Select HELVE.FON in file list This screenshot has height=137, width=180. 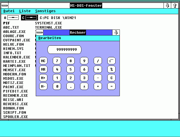(x=13, y=44)
